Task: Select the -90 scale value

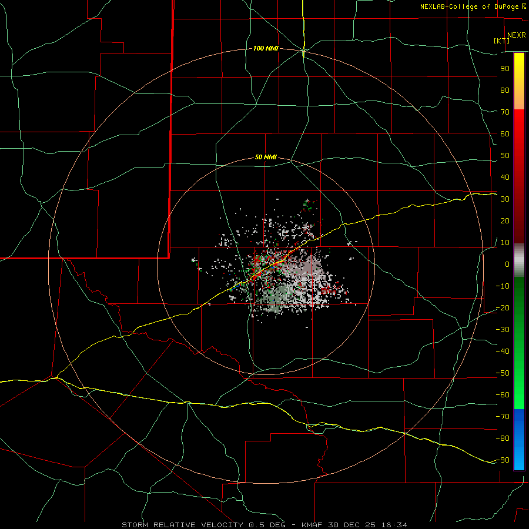Action: pyautogui.click(x=503, y=460)
